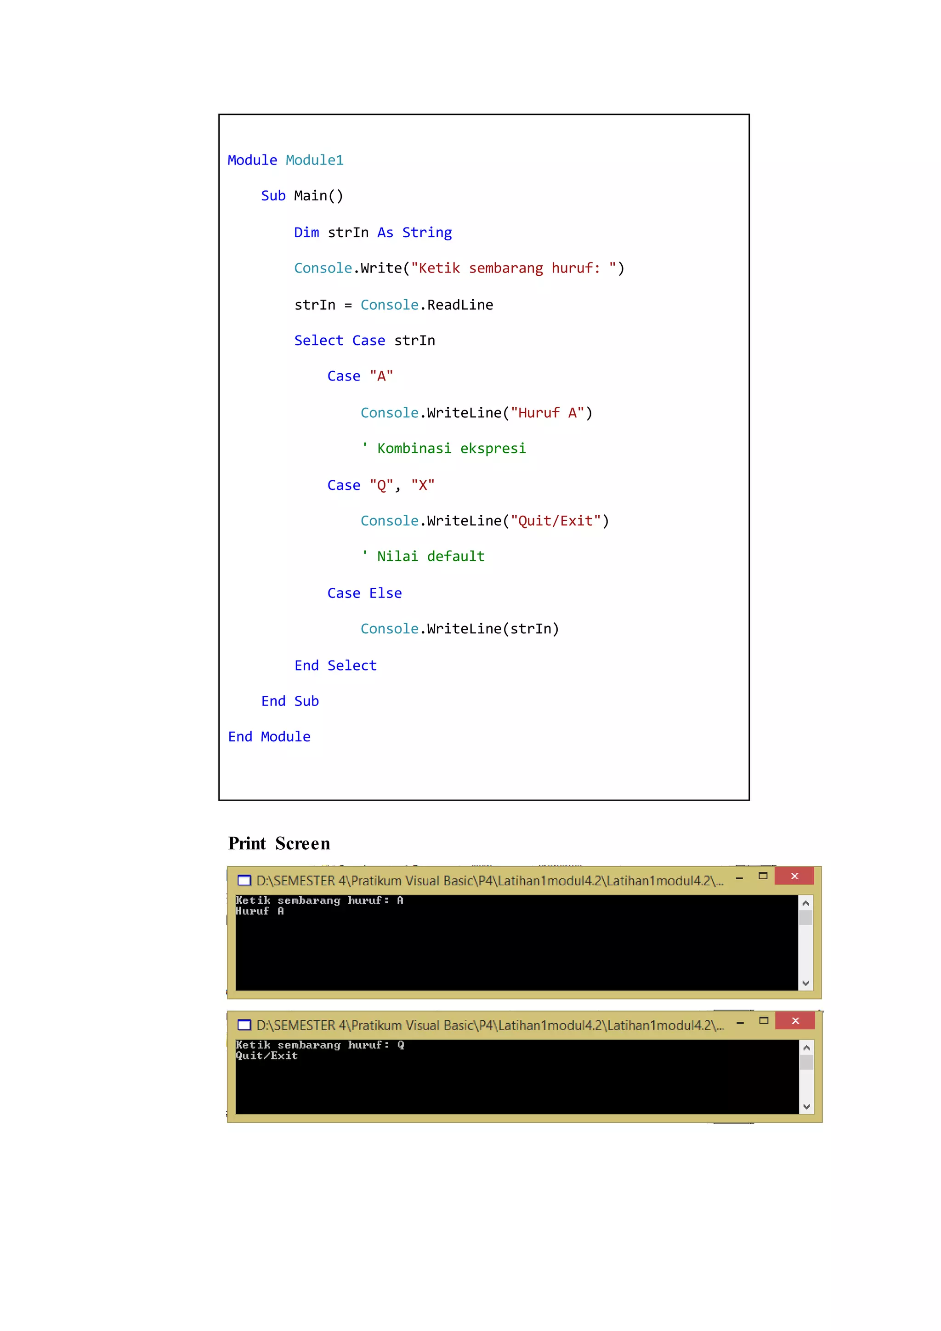Click the 'Print Screen' heading
Screen dimensions: 941x1331
click(279, 843)
